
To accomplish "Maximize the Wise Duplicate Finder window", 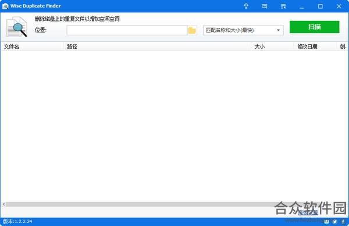I will (320, 6).
